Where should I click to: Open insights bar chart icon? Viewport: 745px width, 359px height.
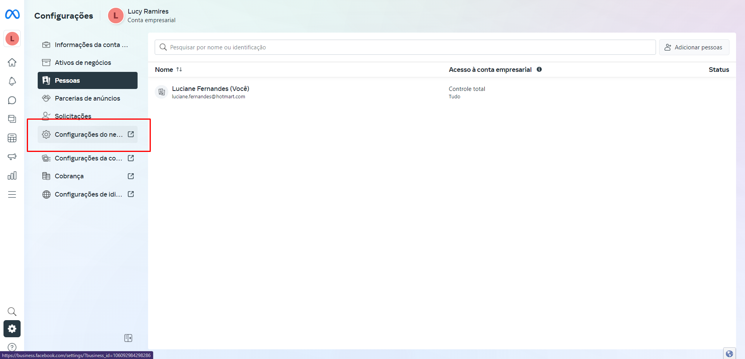coord(12,176)
